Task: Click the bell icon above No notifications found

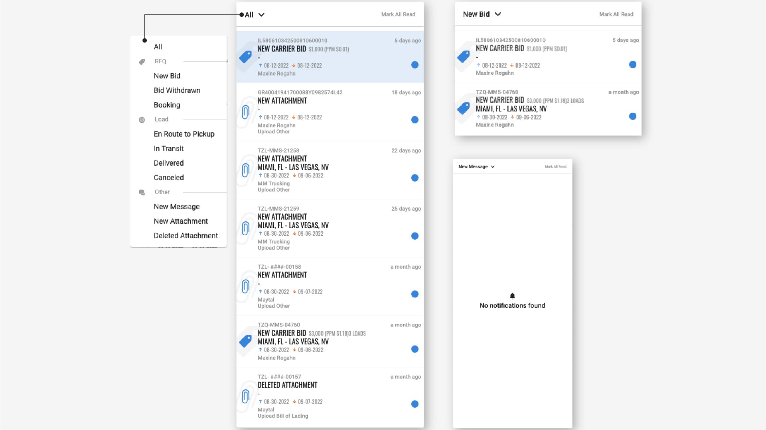Action: pos(512,296)
